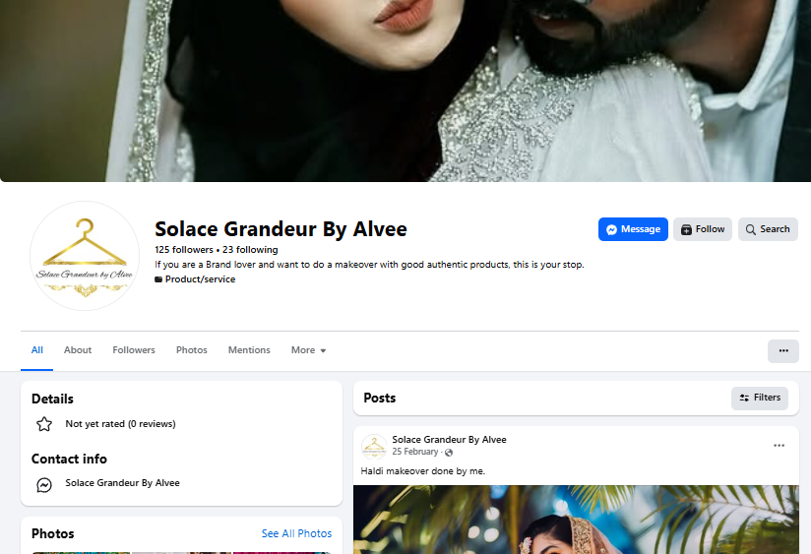Image resolution: width=811 pixels, height=554 pixels.
Task: Click See All Photos
Action: pyautogui.click(x=296, y=533)
